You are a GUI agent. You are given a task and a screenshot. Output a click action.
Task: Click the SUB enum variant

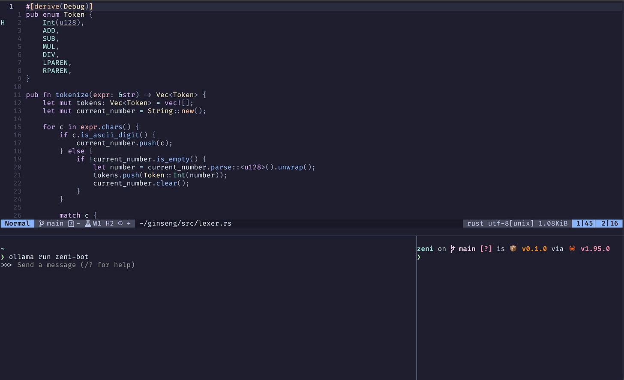point(49,39)
